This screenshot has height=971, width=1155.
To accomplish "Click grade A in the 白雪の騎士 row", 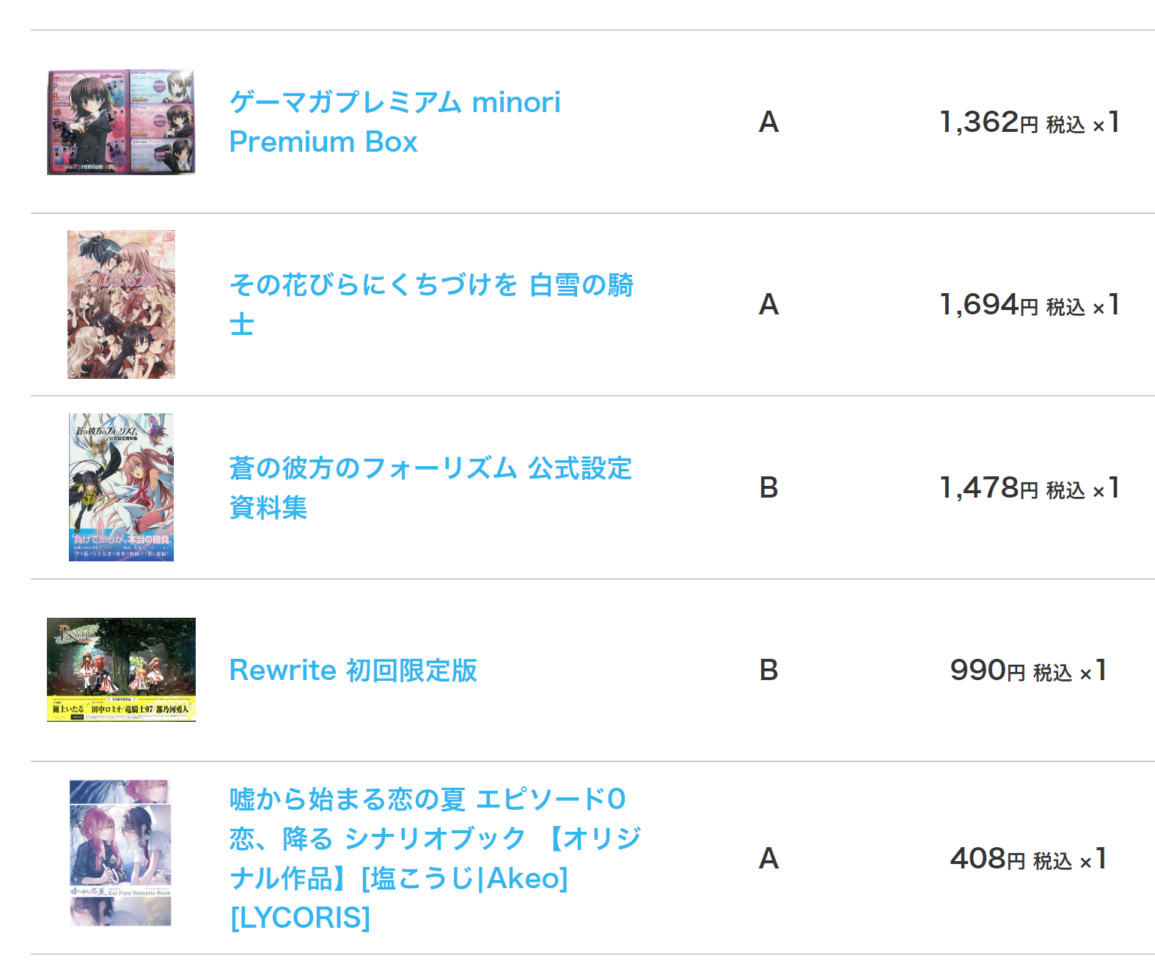I will [x=769, y=305].
